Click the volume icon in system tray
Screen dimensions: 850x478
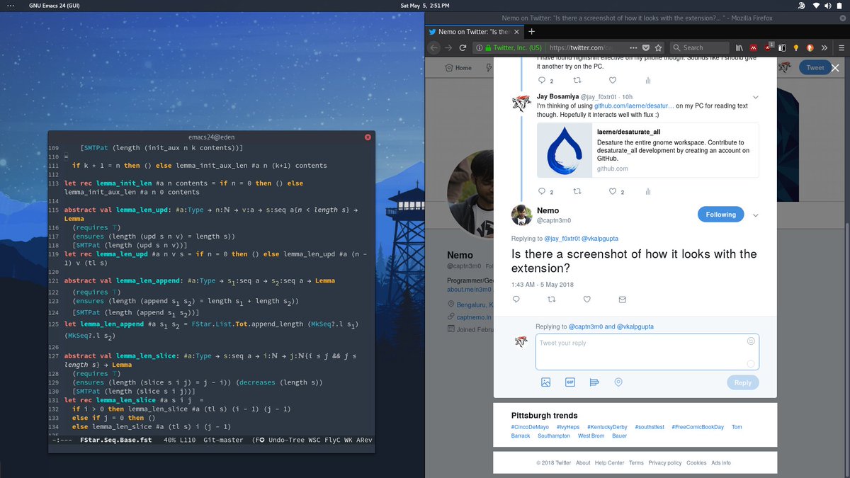pos(829,6)
